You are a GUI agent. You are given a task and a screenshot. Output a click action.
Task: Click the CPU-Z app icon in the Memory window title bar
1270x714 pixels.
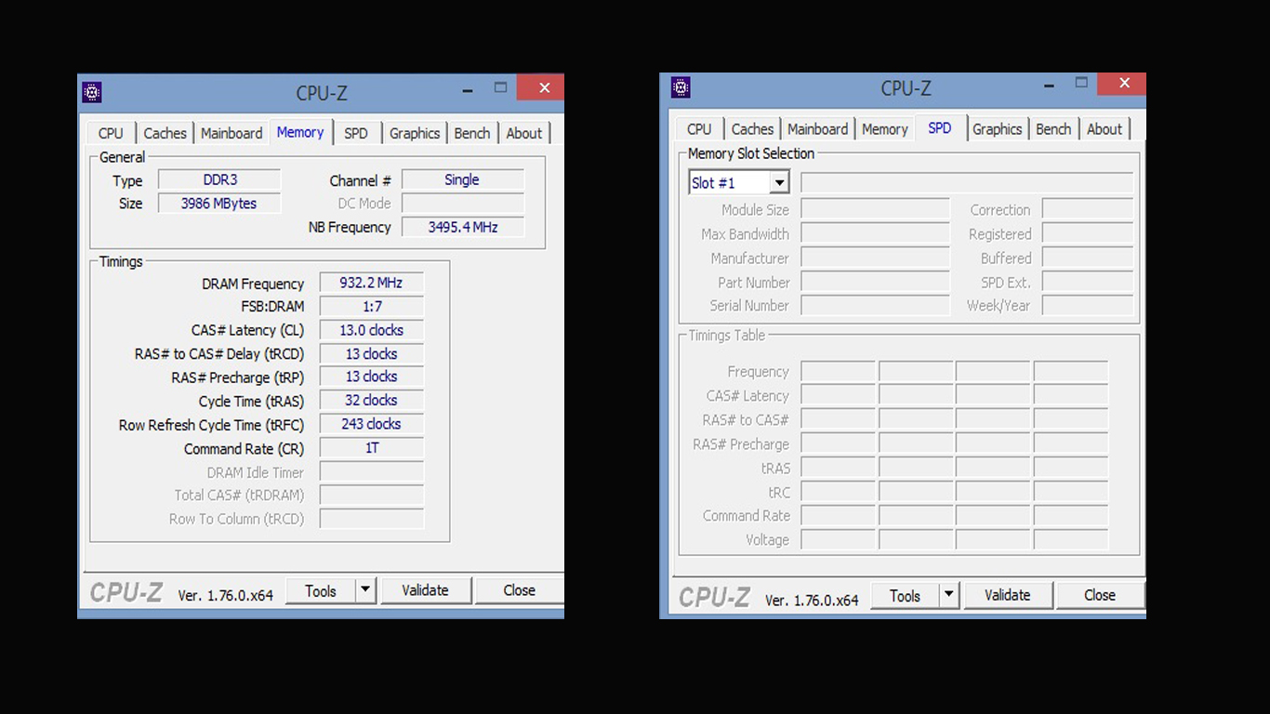(x=91, y=92)
